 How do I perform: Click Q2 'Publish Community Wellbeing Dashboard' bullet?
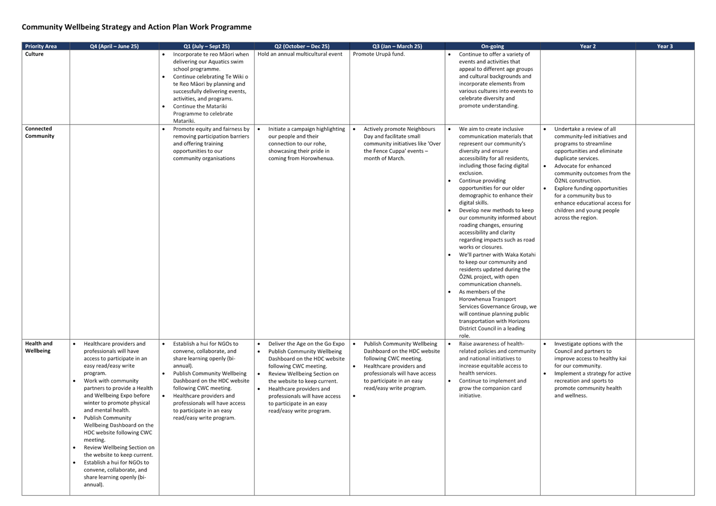pyautogui.click(x=306, y=359)
